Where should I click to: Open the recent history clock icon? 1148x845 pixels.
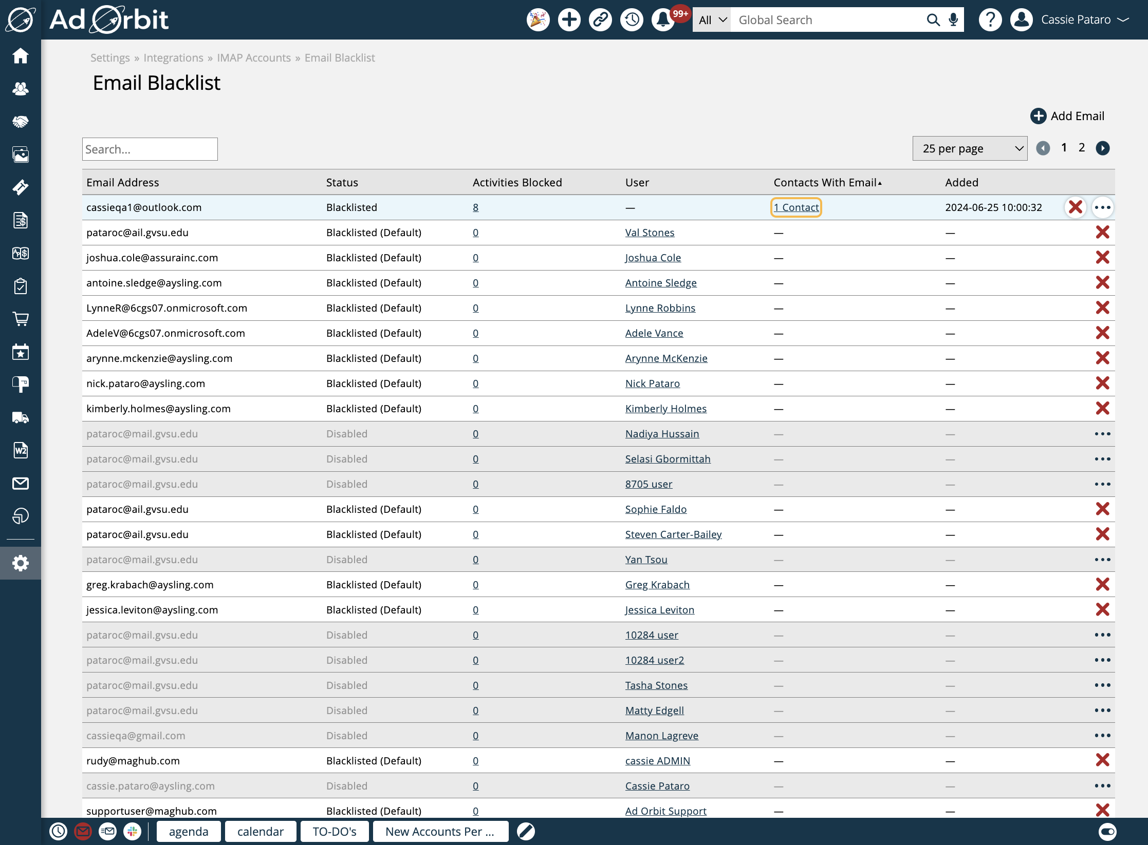pyautogui.click(x=632, y=20)
